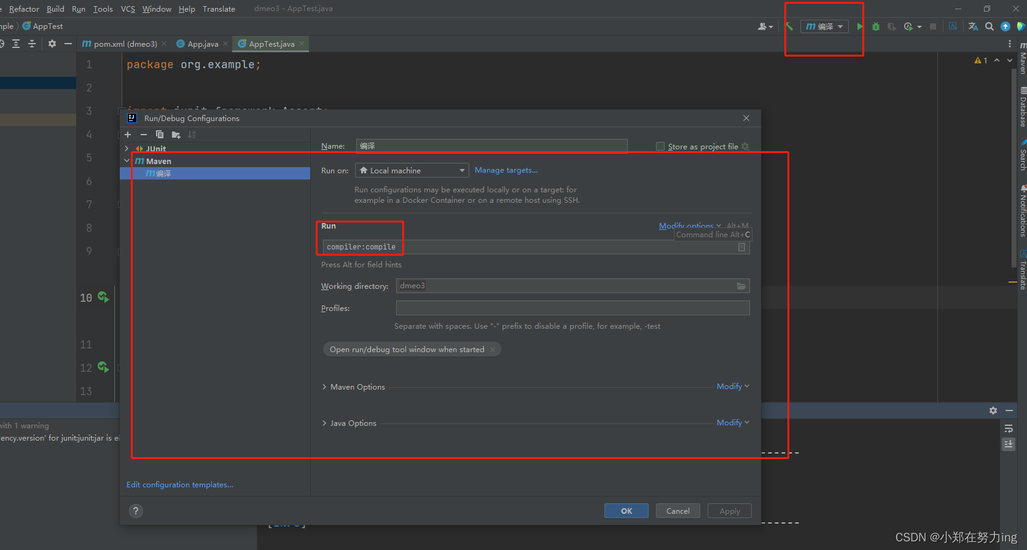Open the translate icon in main toolbar

[973, 26]
